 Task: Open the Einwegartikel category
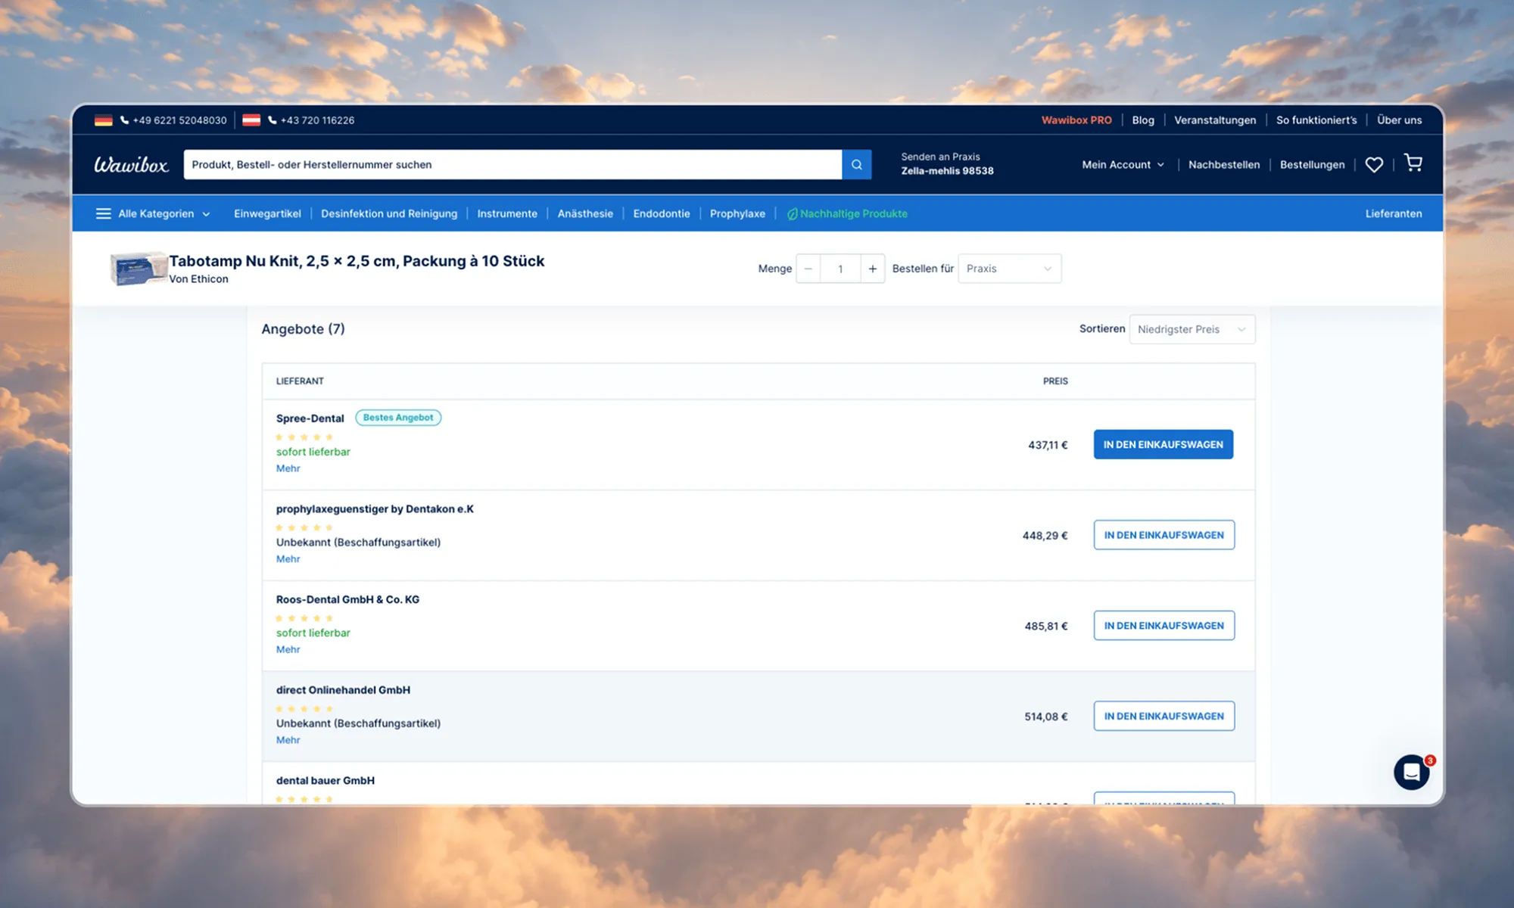click(x=267, y=213)
